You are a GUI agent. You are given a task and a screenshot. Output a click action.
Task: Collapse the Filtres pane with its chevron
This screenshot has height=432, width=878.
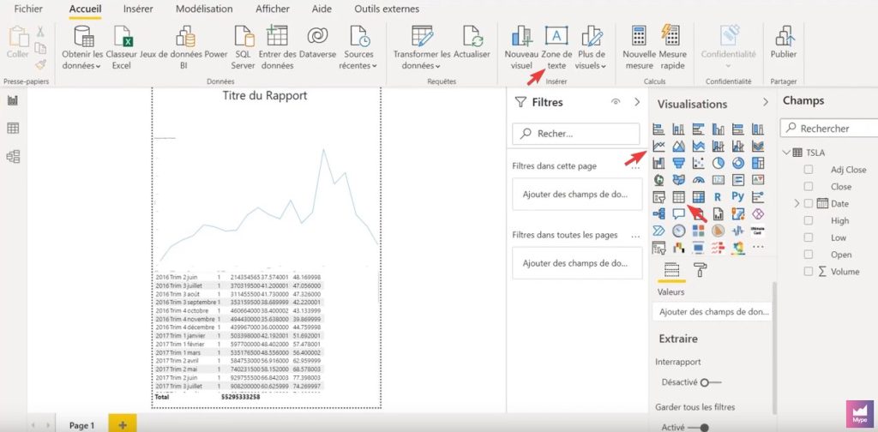click(637, 102)
